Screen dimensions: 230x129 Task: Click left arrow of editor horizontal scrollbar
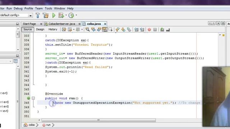click(x=39, y=120)
